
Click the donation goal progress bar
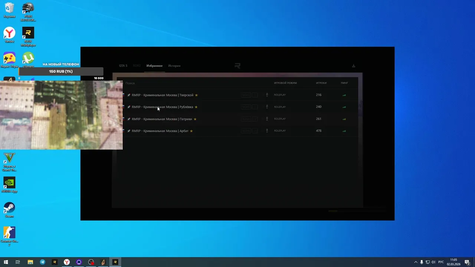click(x=61, y=71)
